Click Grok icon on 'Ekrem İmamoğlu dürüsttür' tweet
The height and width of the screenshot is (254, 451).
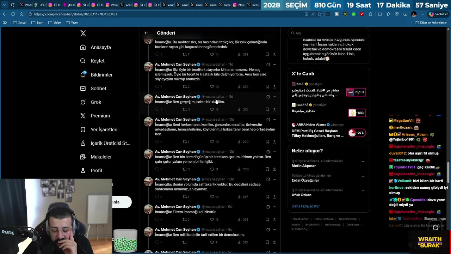click(268, 207)
